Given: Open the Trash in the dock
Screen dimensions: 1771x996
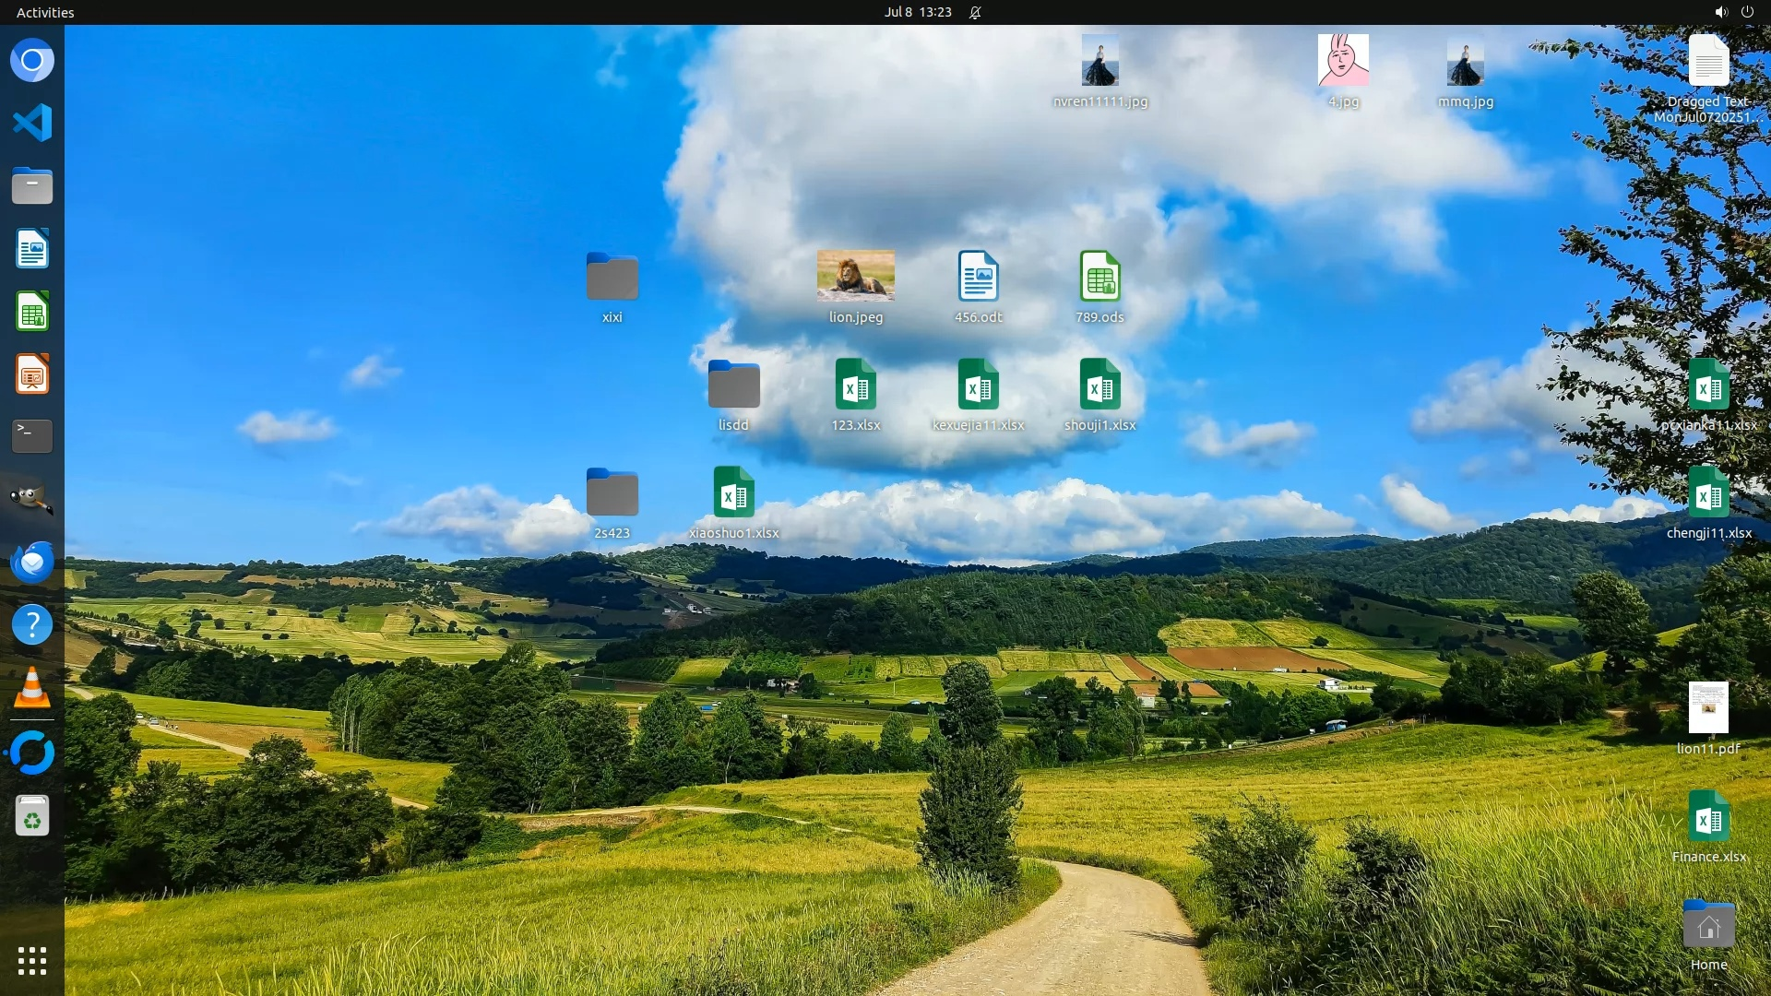Looking at the screenshot, I should [x=32, y=816].
